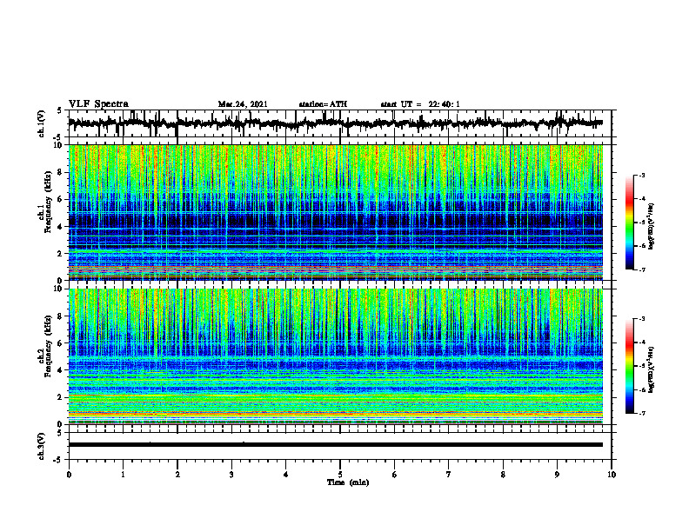689x532 pixels.
Task: Click the "ch.3(V)" axis label
Action: click(42, 446)
